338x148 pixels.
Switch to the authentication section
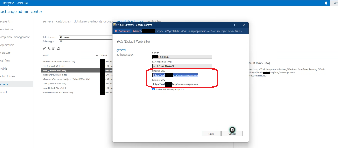pos(125,55)
